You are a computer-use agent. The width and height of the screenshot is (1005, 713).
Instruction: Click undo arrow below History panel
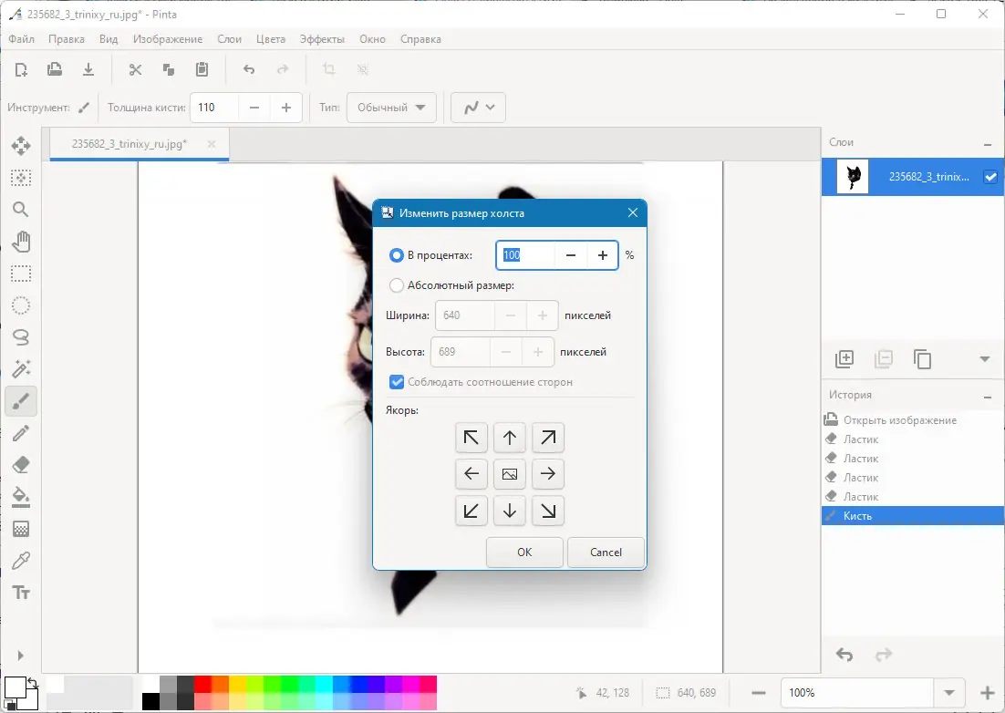tap(844, 655)
